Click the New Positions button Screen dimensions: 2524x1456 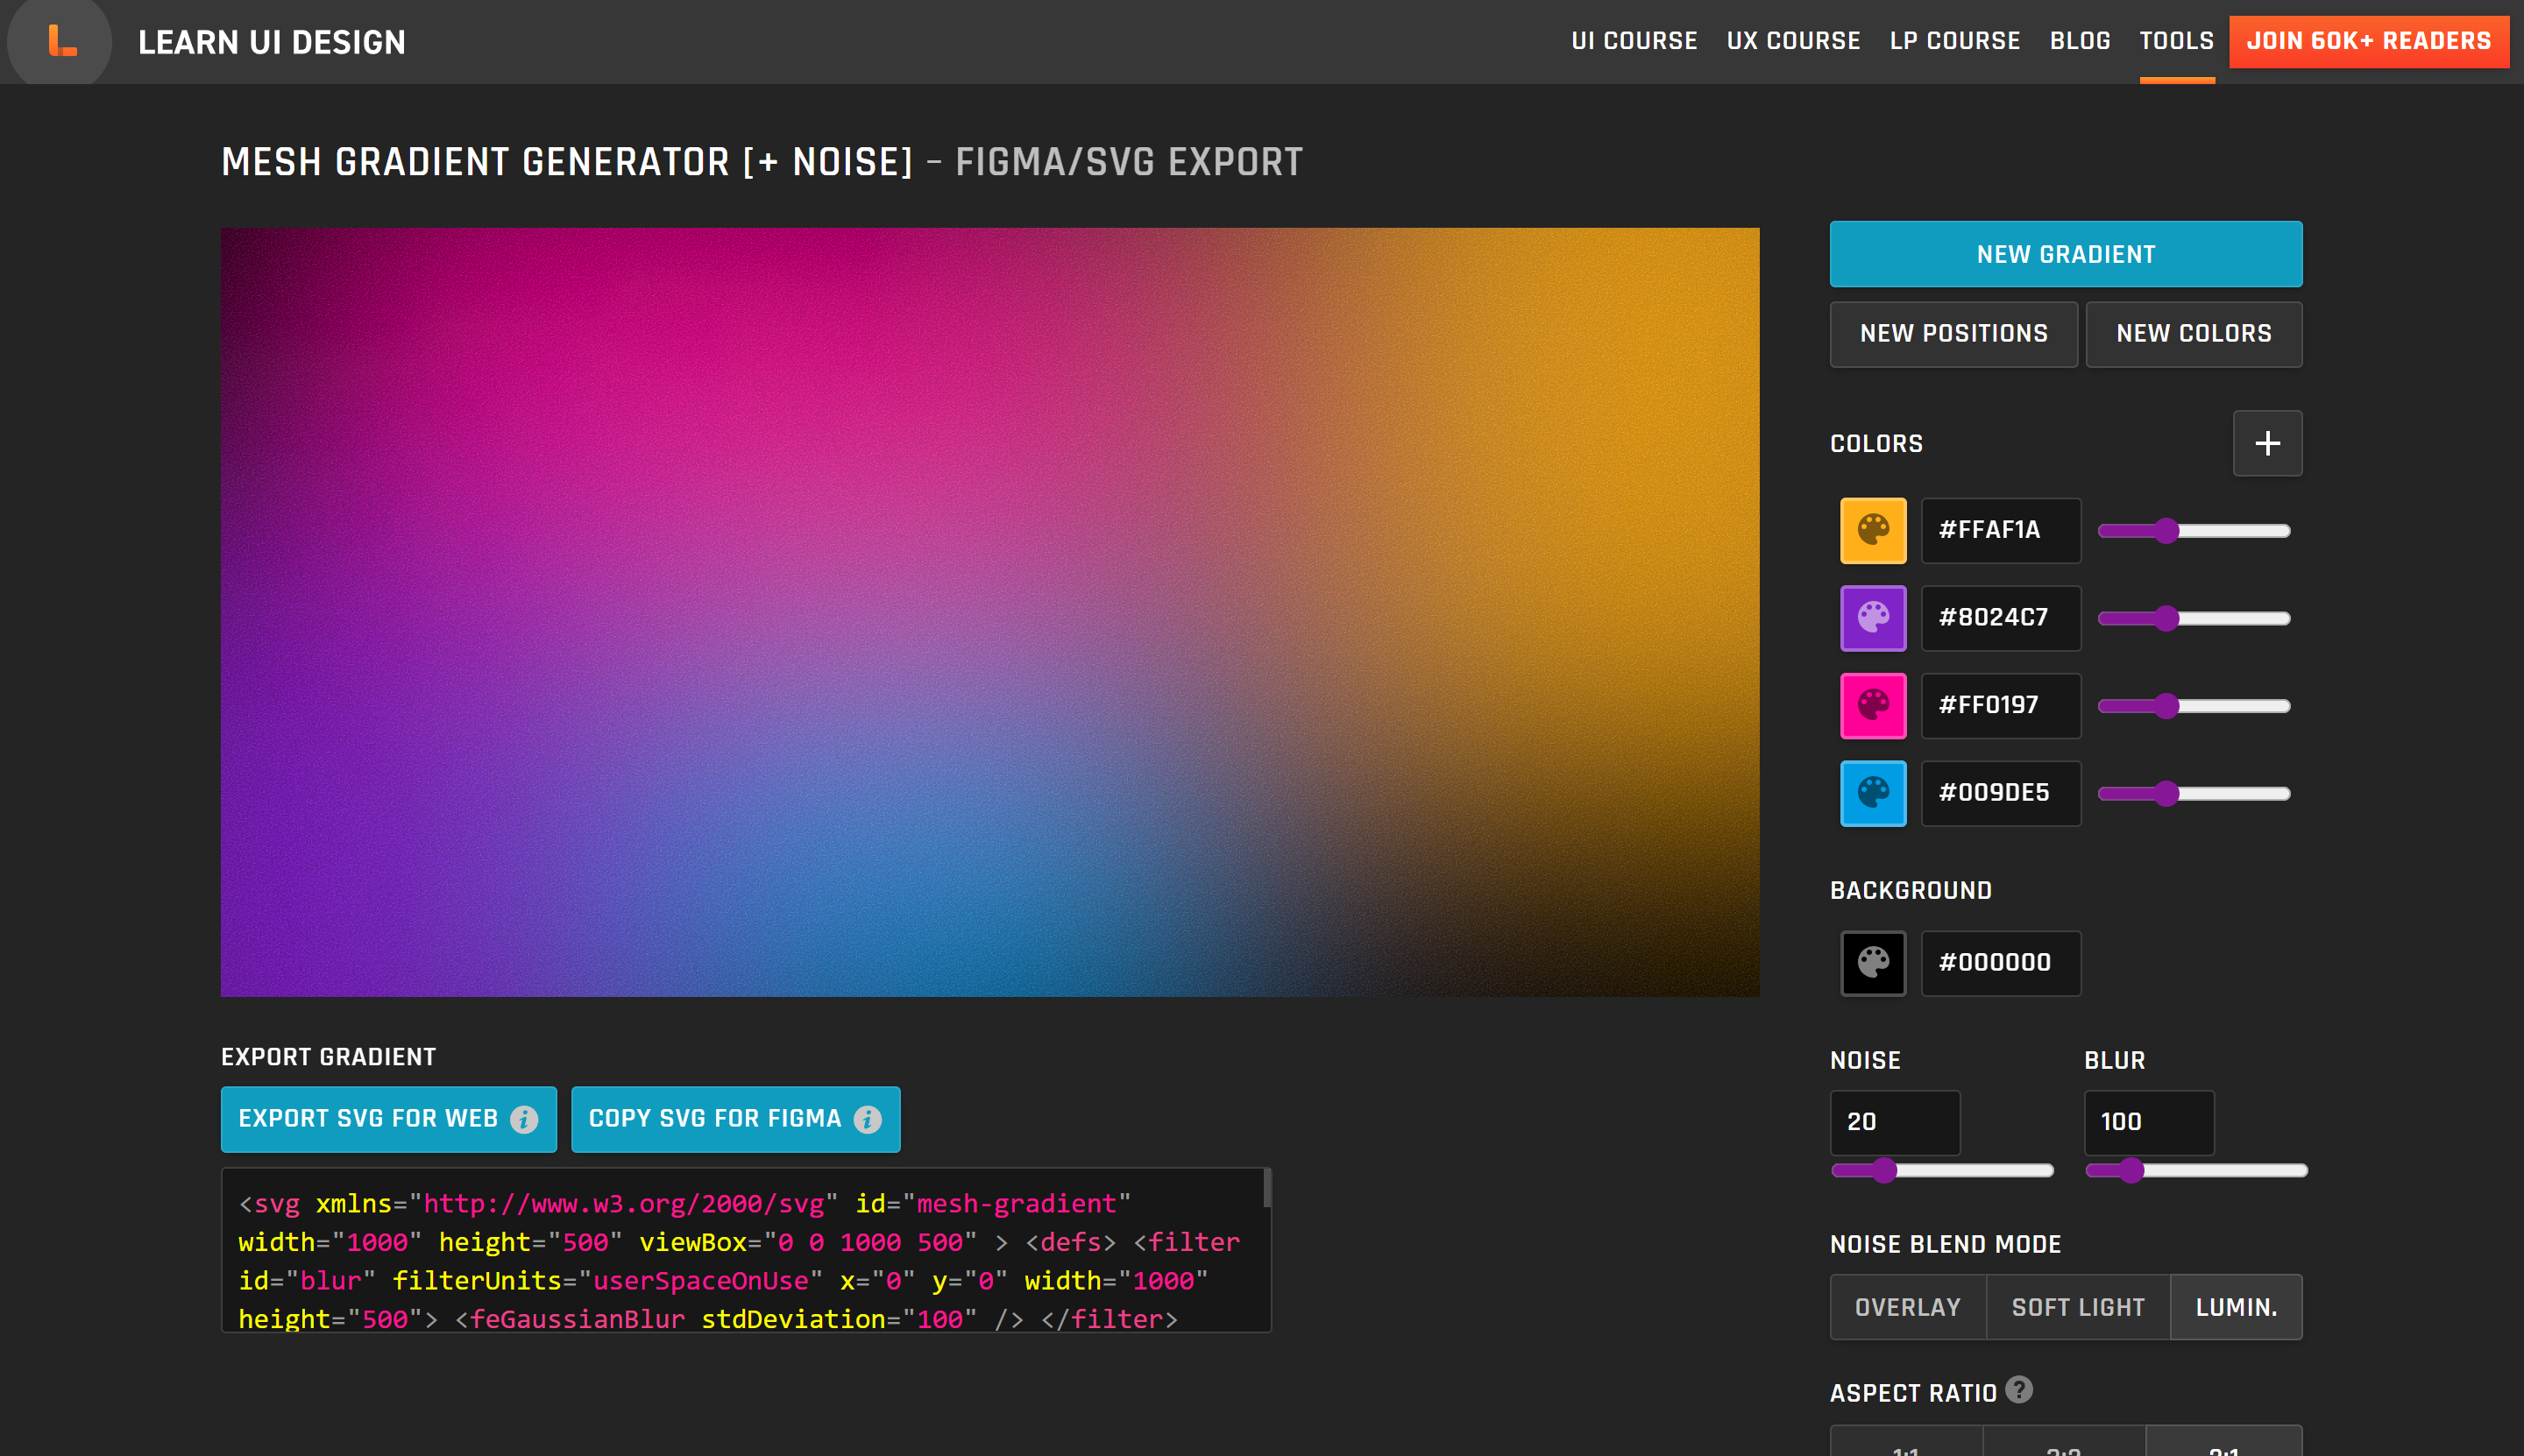1953,334
